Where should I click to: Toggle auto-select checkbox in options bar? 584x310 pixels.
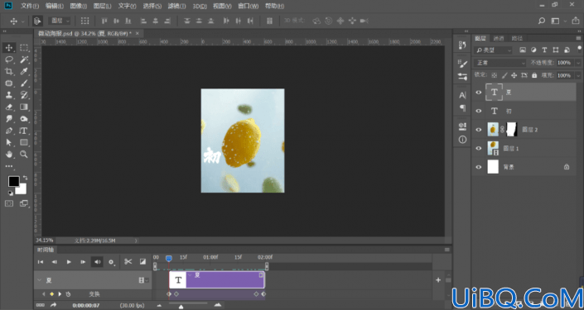click(x=37, y=21)
